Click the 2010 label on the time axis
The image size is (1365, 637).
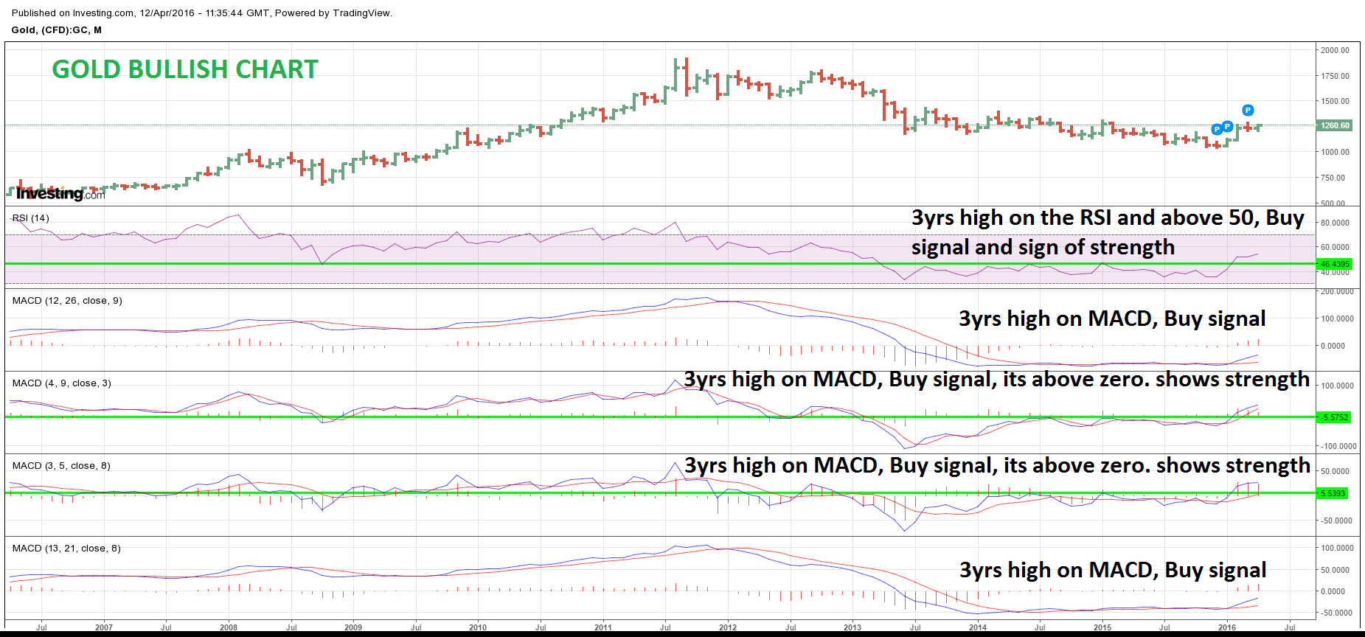[478, 627]
